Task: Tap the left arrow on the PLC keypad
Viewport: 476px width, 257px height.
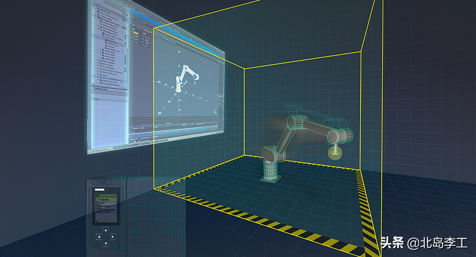Action: point(99,236)
